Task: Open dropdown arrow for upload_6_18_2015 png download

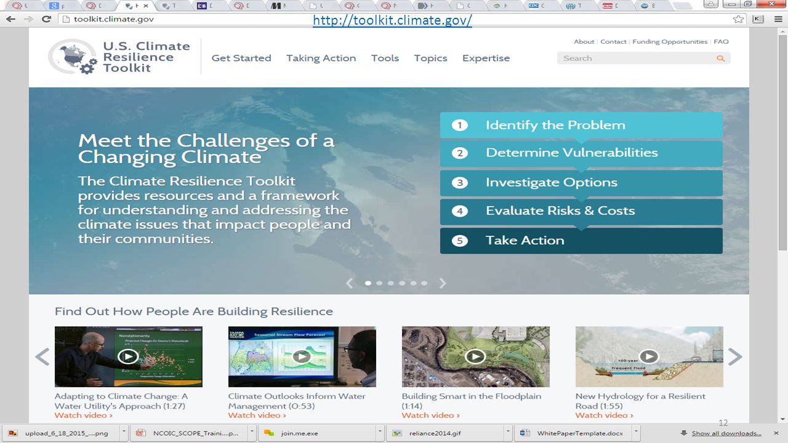Action: [x=124, y=433]
